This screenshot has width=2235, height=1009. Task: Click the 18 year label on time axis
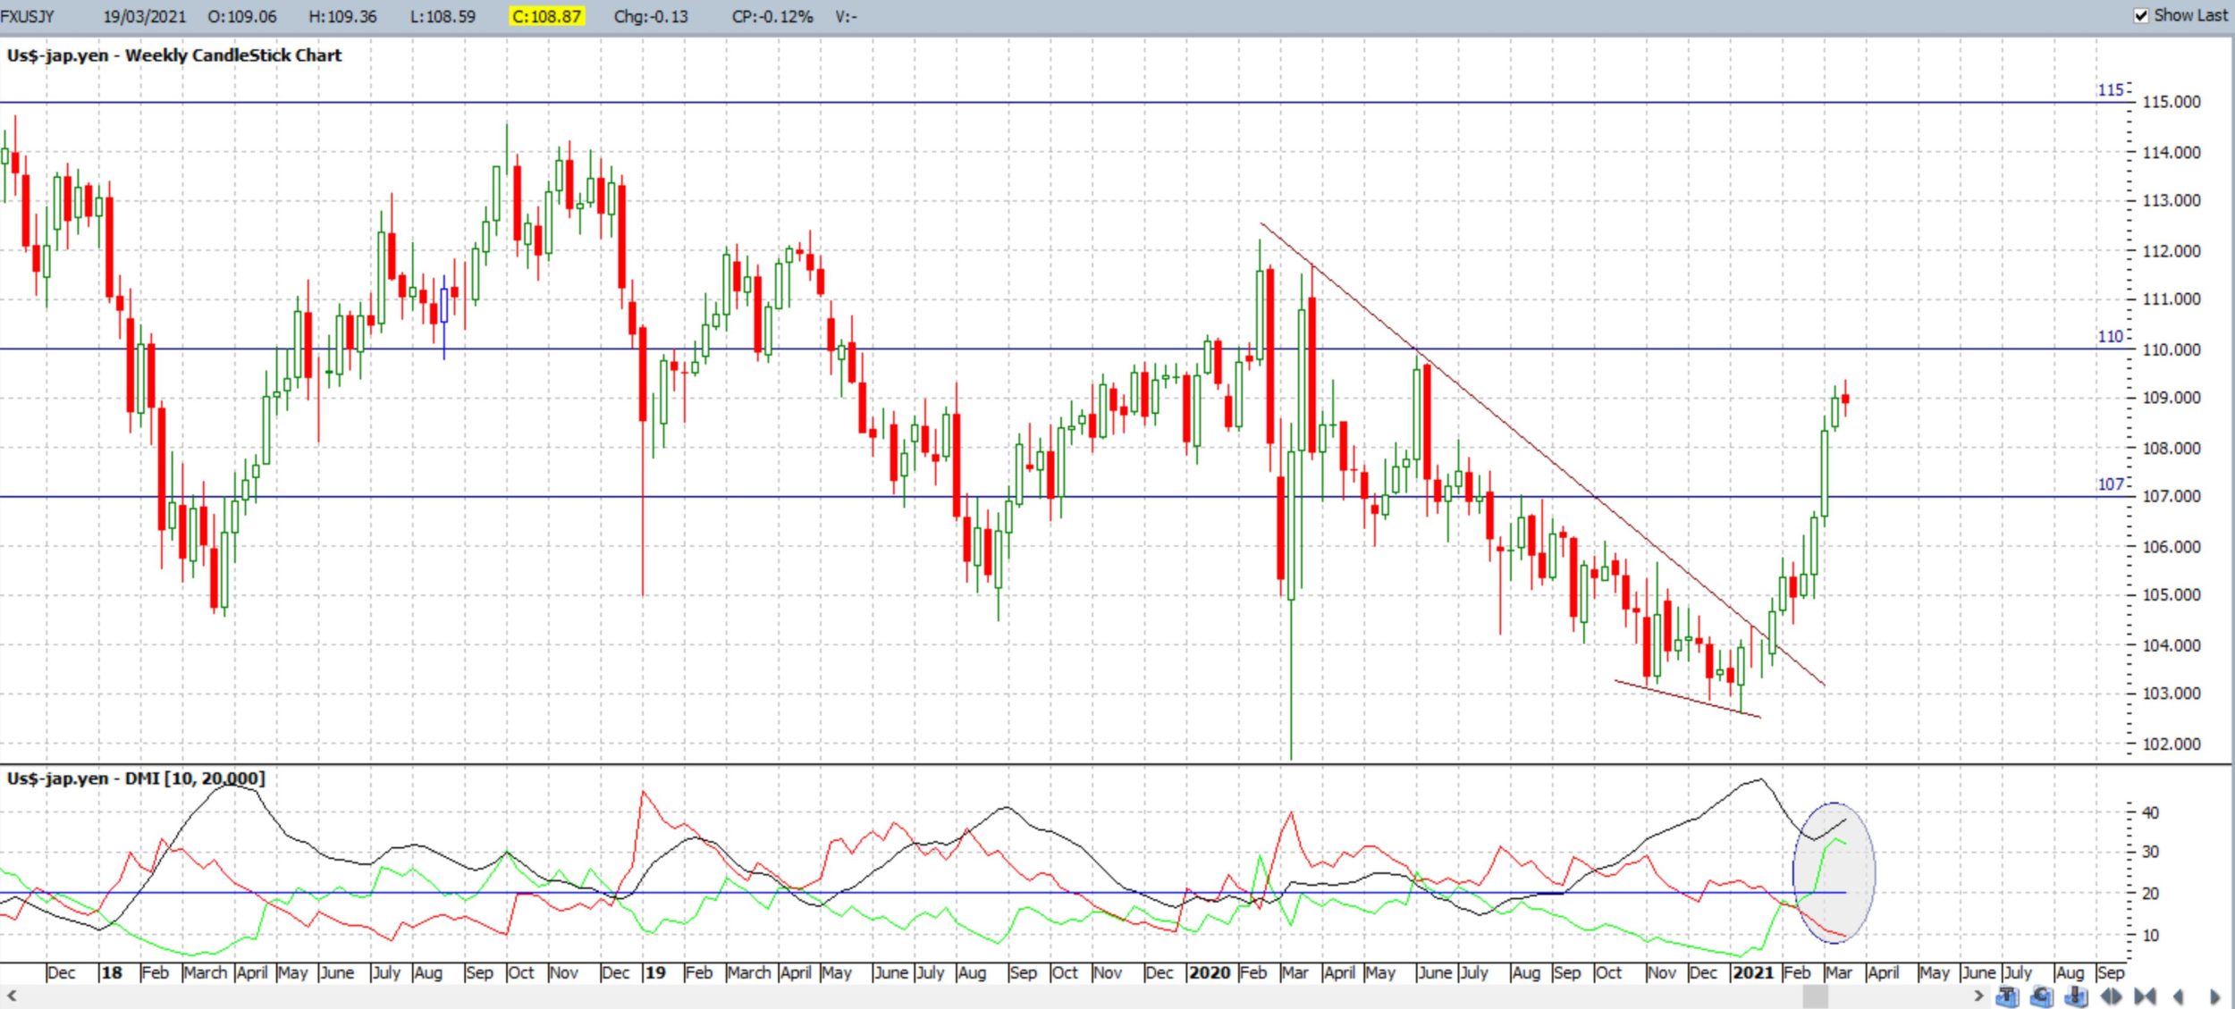(112, 972)
